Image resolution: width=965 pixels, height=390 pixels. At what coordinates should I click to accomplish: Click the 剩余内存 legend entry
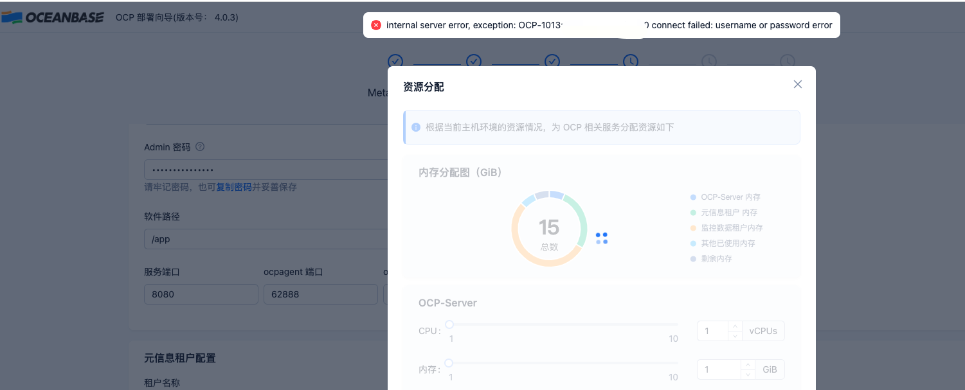point(711,259)
